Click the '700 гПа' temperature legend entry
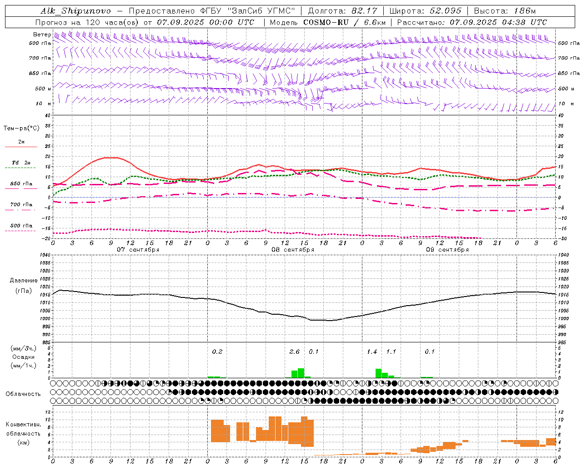 tap(21, 204)
